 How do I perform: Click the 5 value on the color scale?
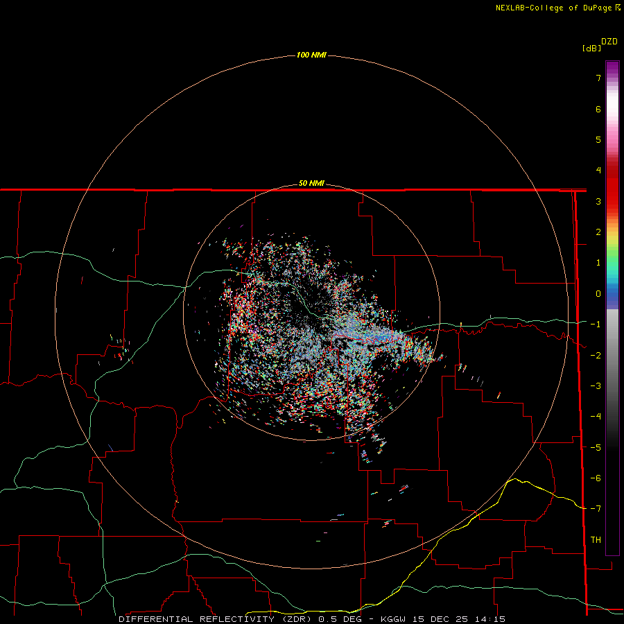point(598,139)
